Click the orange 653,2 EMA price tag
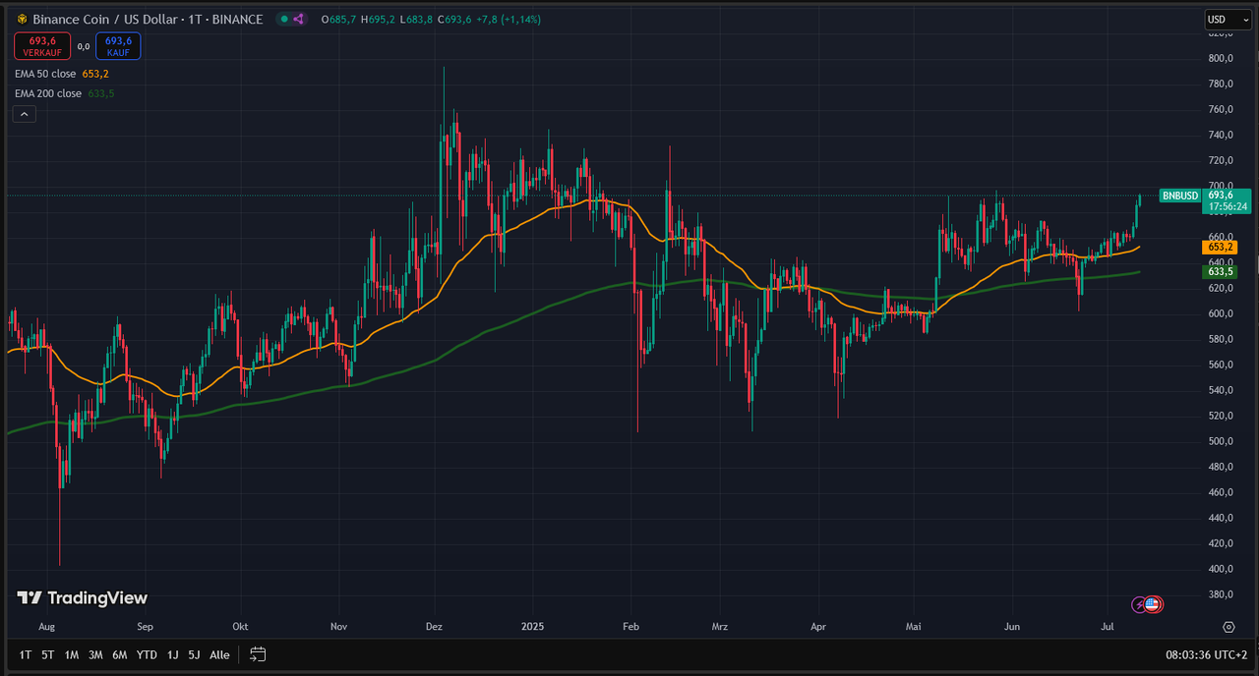The image size is (1259, 676). click(1220, 248)
